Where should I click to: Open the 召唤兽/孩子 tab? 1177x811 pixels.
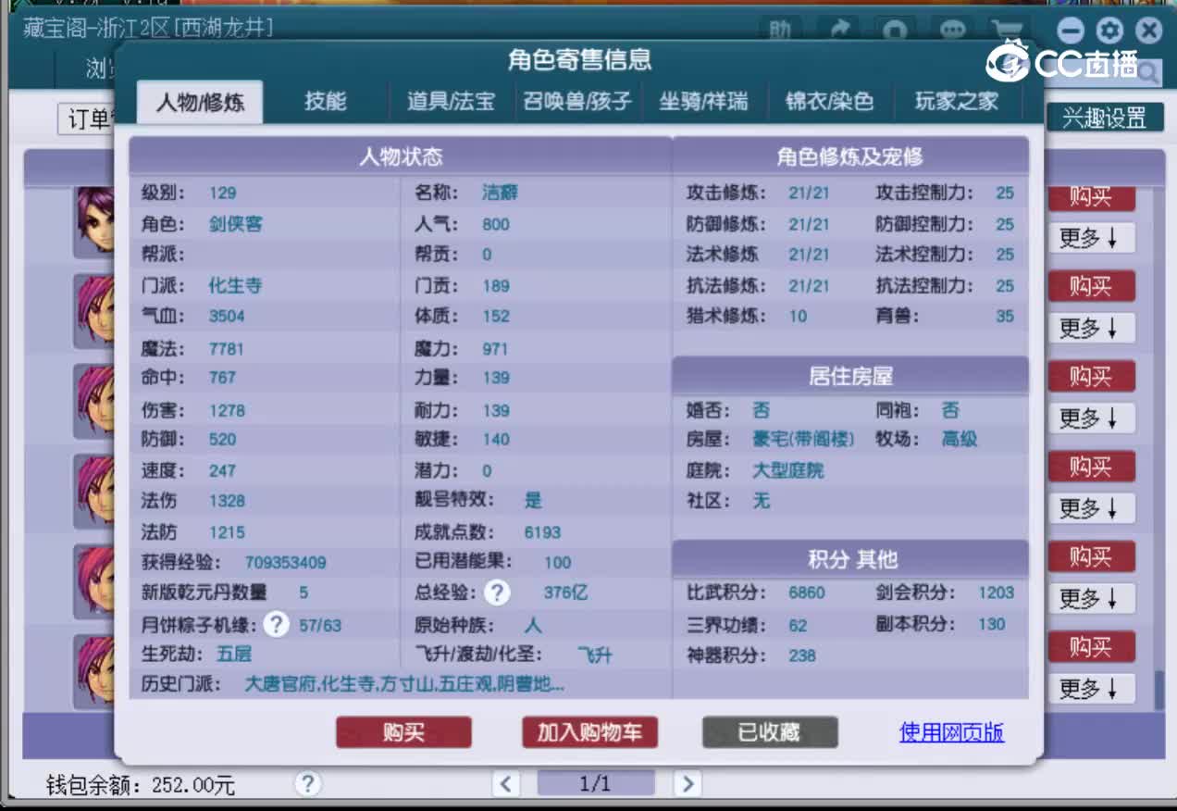[576, 102]
